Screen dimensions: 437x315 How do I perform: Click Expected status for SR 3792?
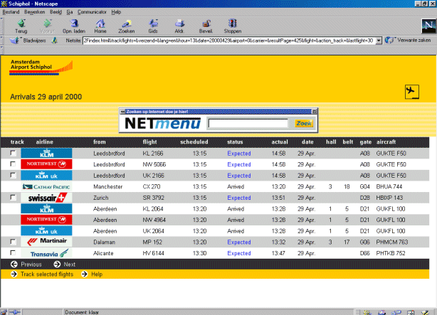point(239,198)
